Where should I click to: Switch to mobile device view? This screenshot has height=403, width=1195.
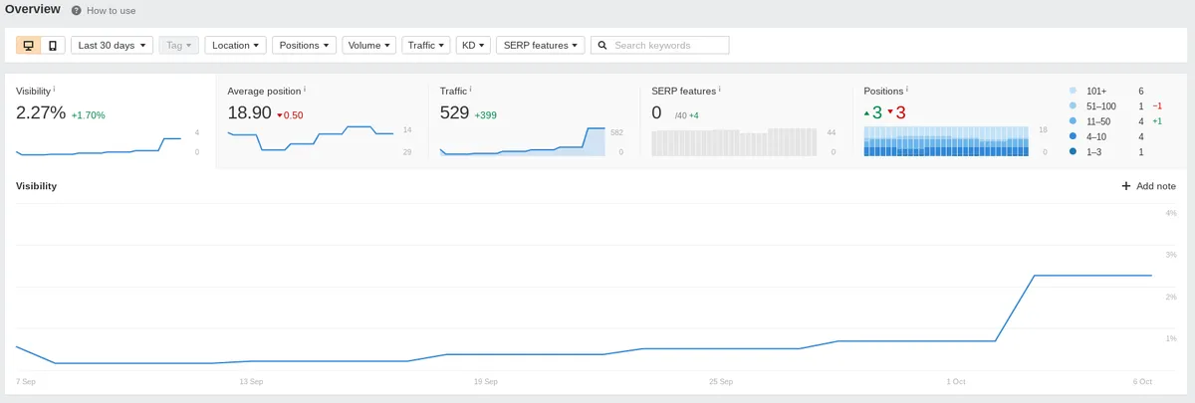pyautogui.click(x=53, y=45)
